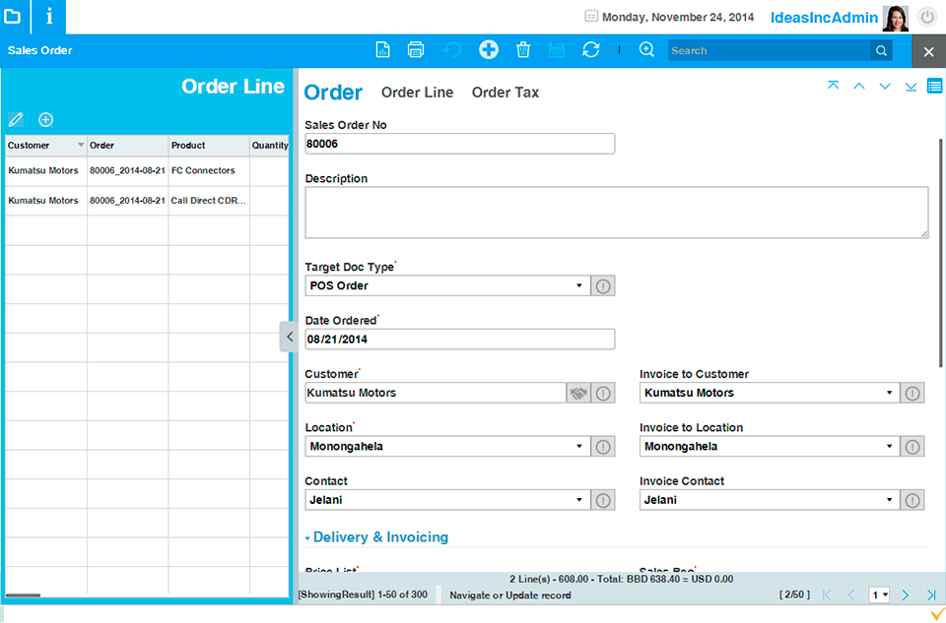Viewport: 946px width, 623px height.
Task: Switch to the Order Line tab
Action: coord(417,93)
